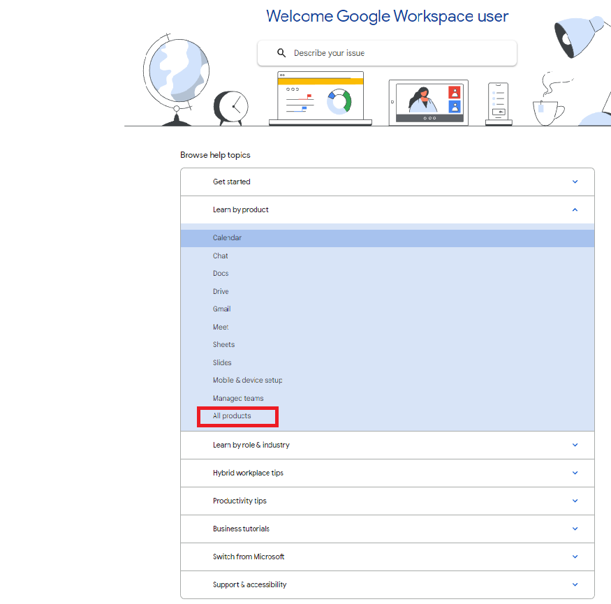Click the Welcome Google Workspace user title
Image resolution: width=611 pixels, height=604 pixels.
(387, 16)
